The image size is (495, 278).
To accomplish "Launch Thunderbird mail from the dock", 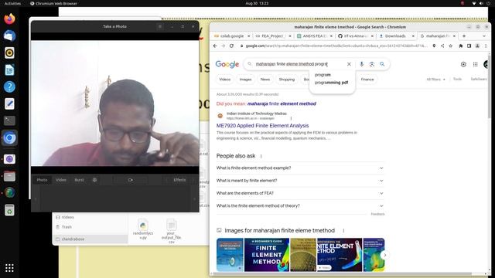I will pyautogui.click(x=9, y=36).
